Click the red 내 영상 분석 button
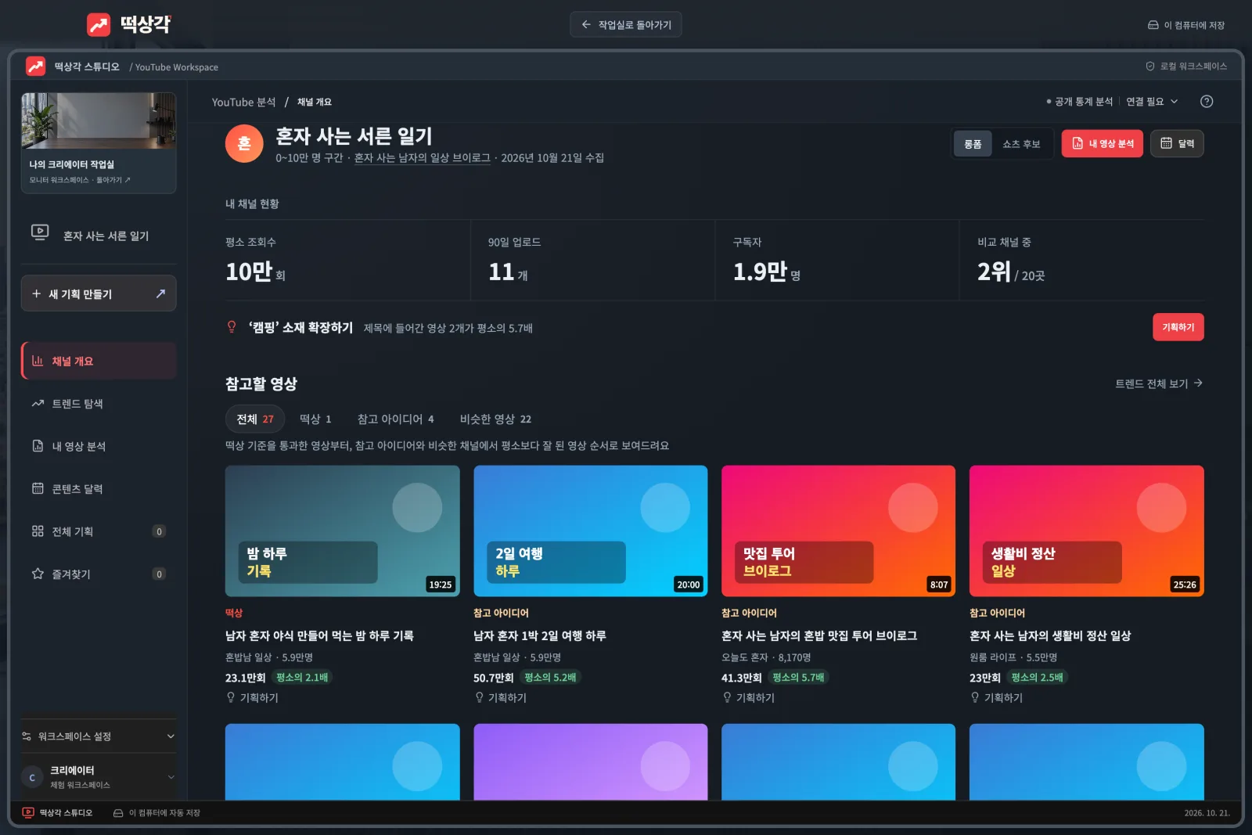 1103,144
